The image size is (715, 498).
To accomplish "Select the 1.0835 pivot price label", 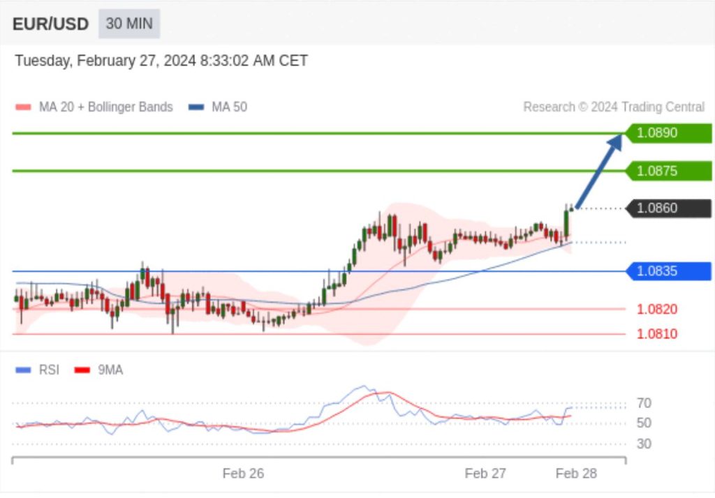I will 668,271.
